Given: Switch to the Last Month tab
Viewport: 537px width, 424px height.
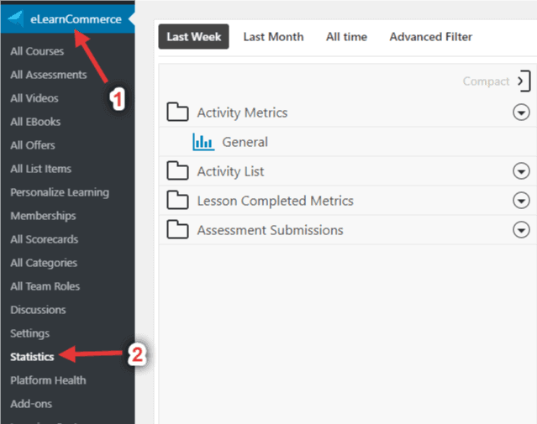Looking at the screenshot, I should [x=273, y=37].
